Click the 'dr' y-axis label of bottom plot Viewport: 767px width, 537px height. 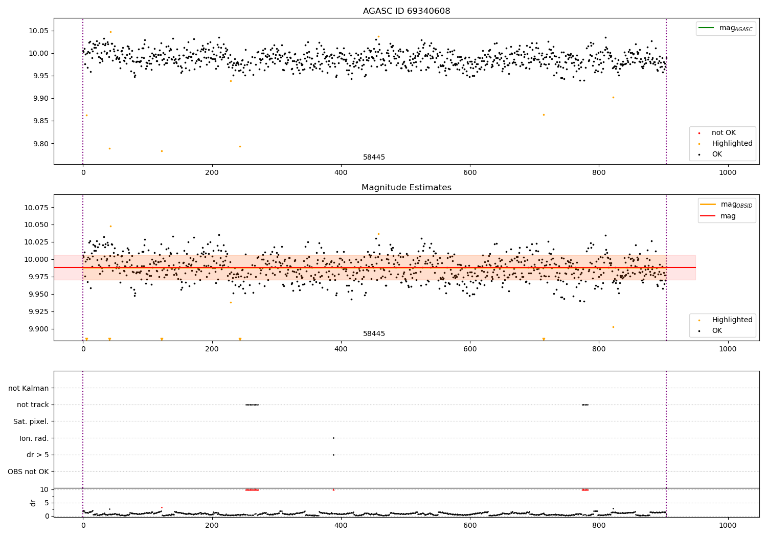click(x=33, y=503)
